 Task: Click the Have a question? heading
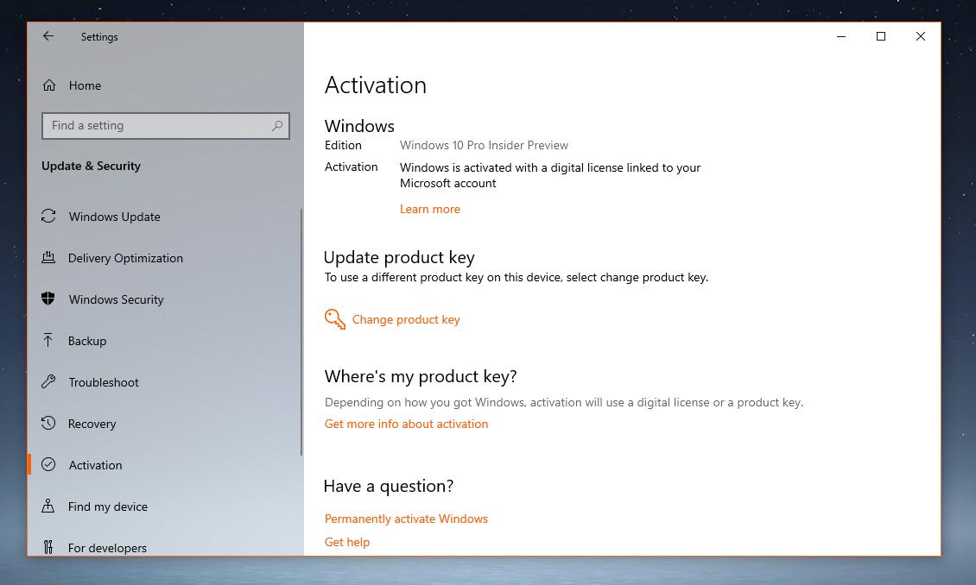pos(389,486)
